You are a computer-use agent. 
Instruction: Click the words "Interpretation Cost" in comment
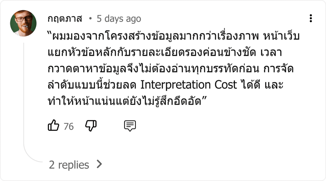point(188,85)
